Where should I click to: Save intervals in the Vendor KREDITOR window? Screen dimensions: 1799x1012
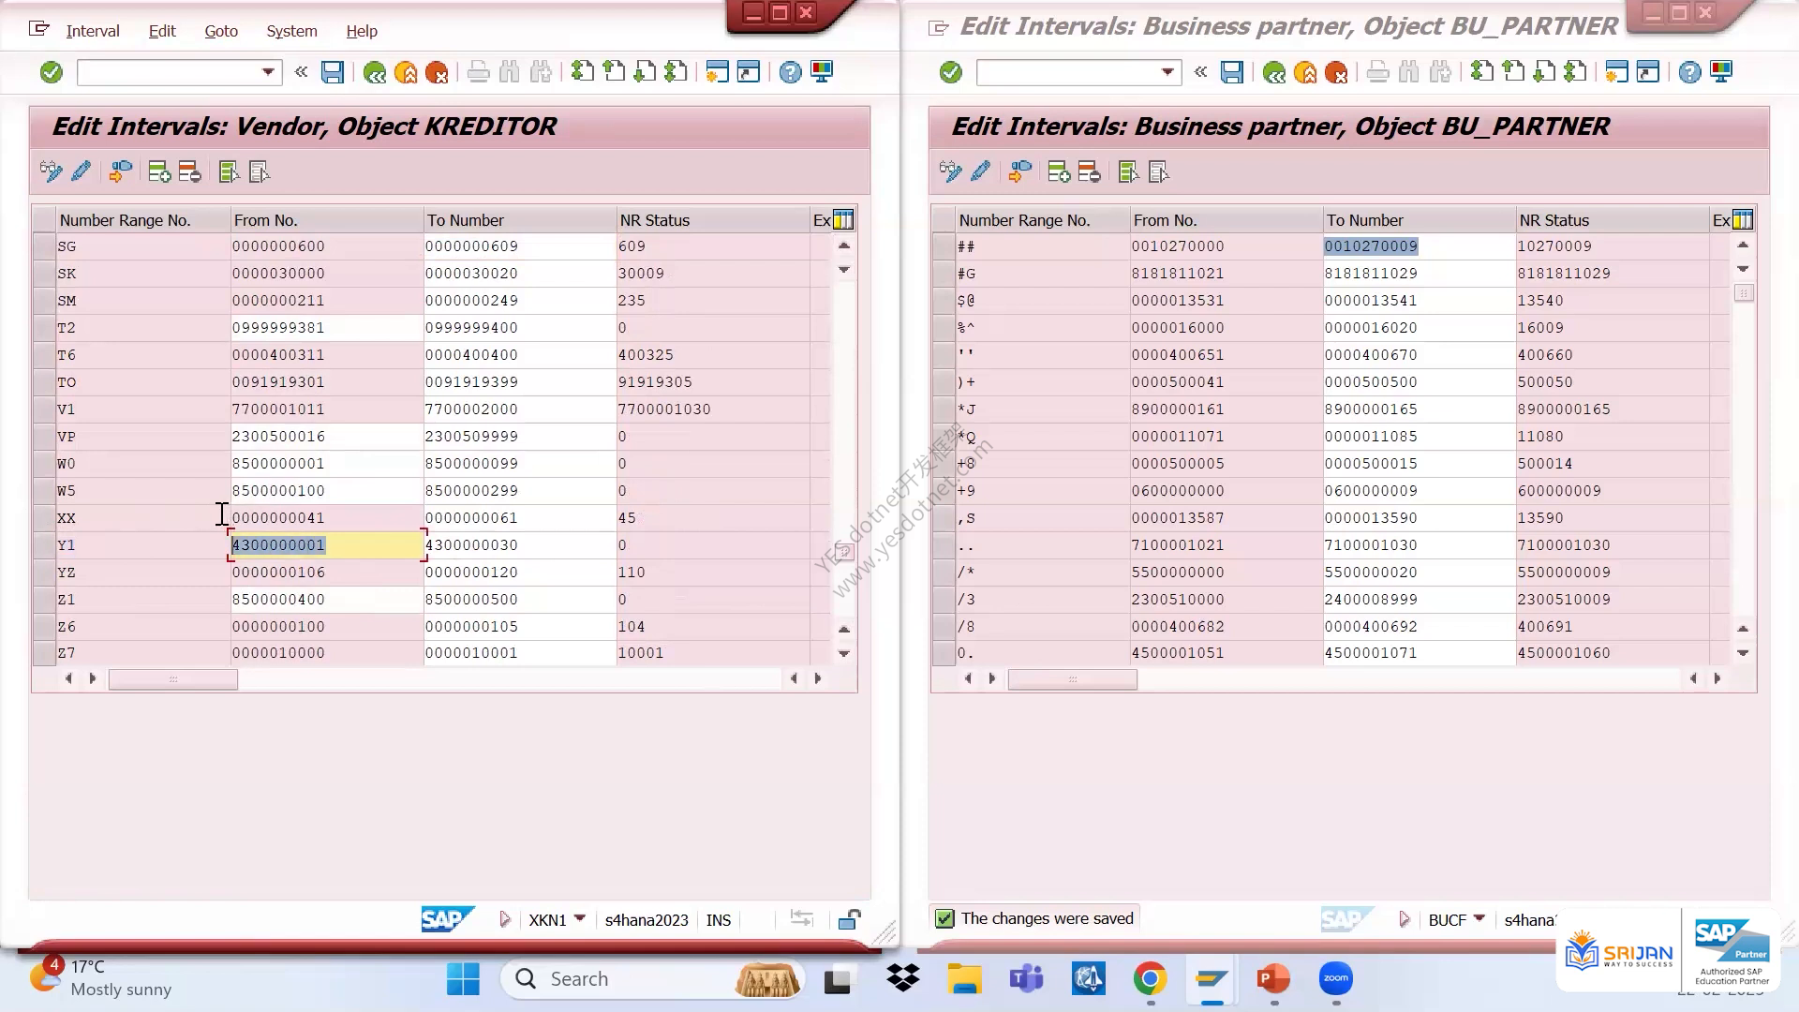pyautogui.click(x=333, y=72)
